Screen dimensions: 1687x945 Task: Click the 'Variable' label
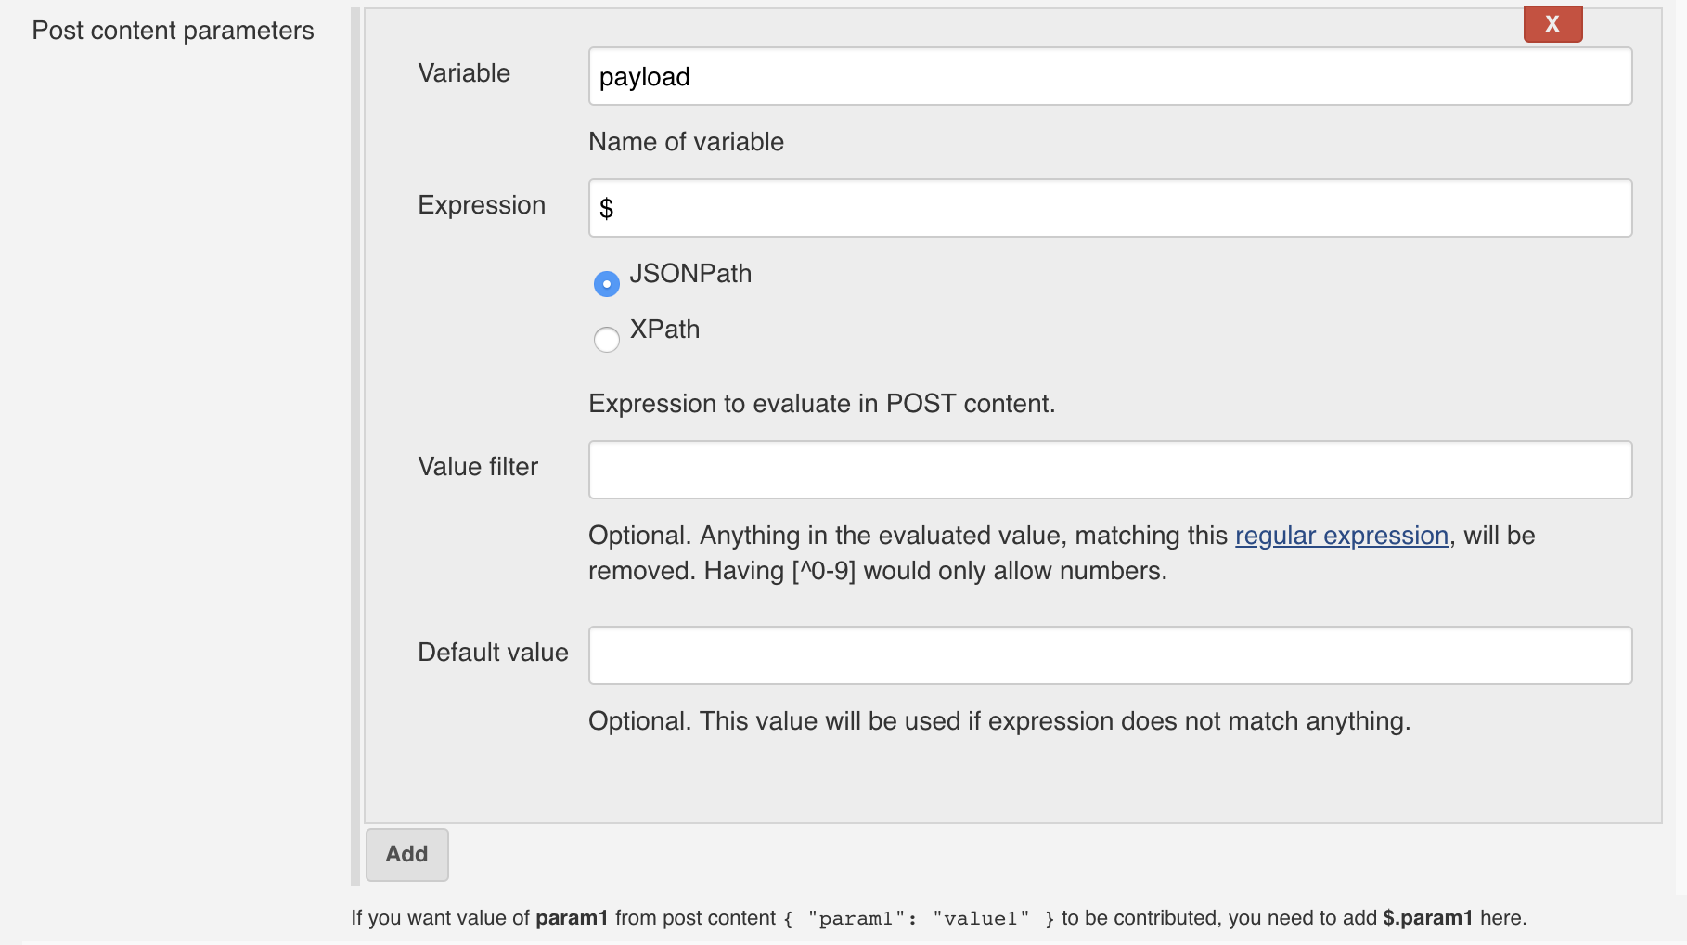click(464, 73)
